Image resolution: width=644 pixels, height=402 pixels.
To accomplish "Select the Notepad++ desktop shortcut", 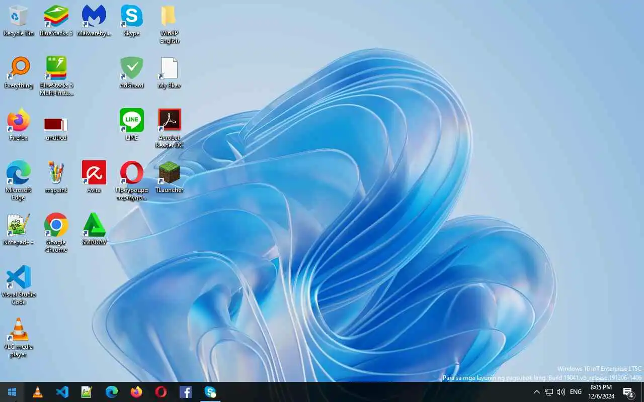I will [x=19, y=230].
